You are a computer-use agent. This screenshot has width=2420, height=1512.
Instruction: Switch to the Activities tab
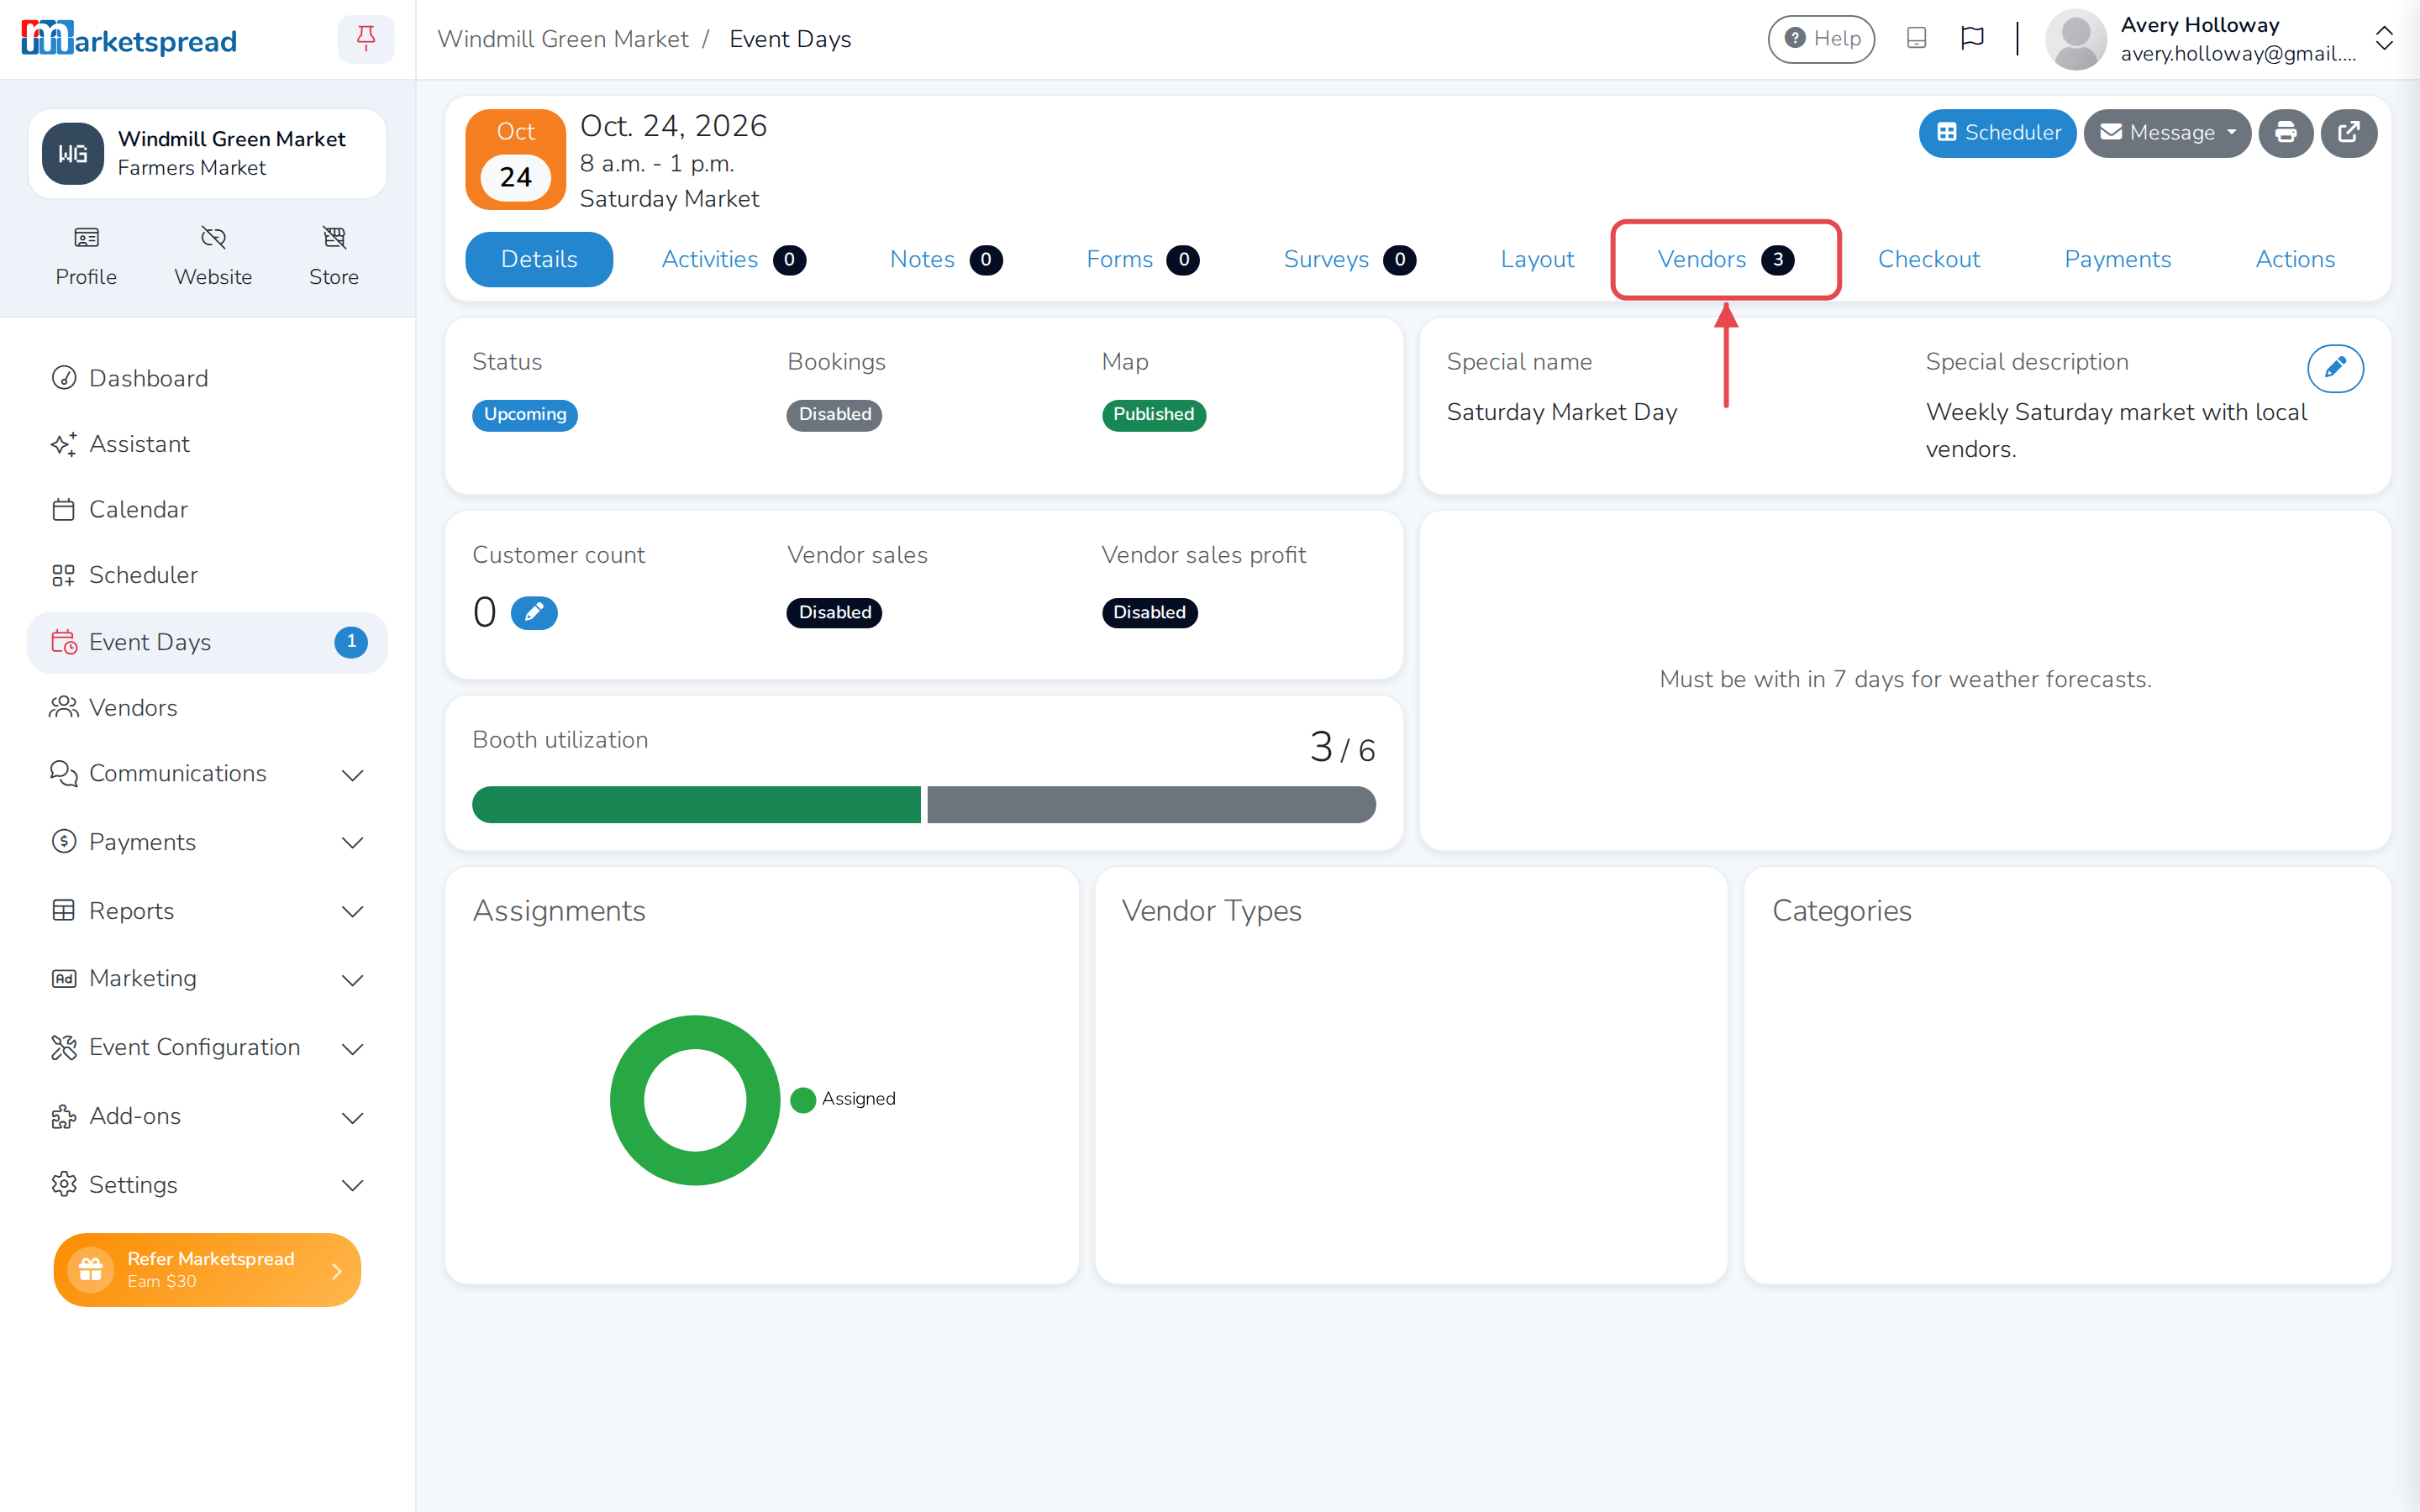(x=733, y=260)
